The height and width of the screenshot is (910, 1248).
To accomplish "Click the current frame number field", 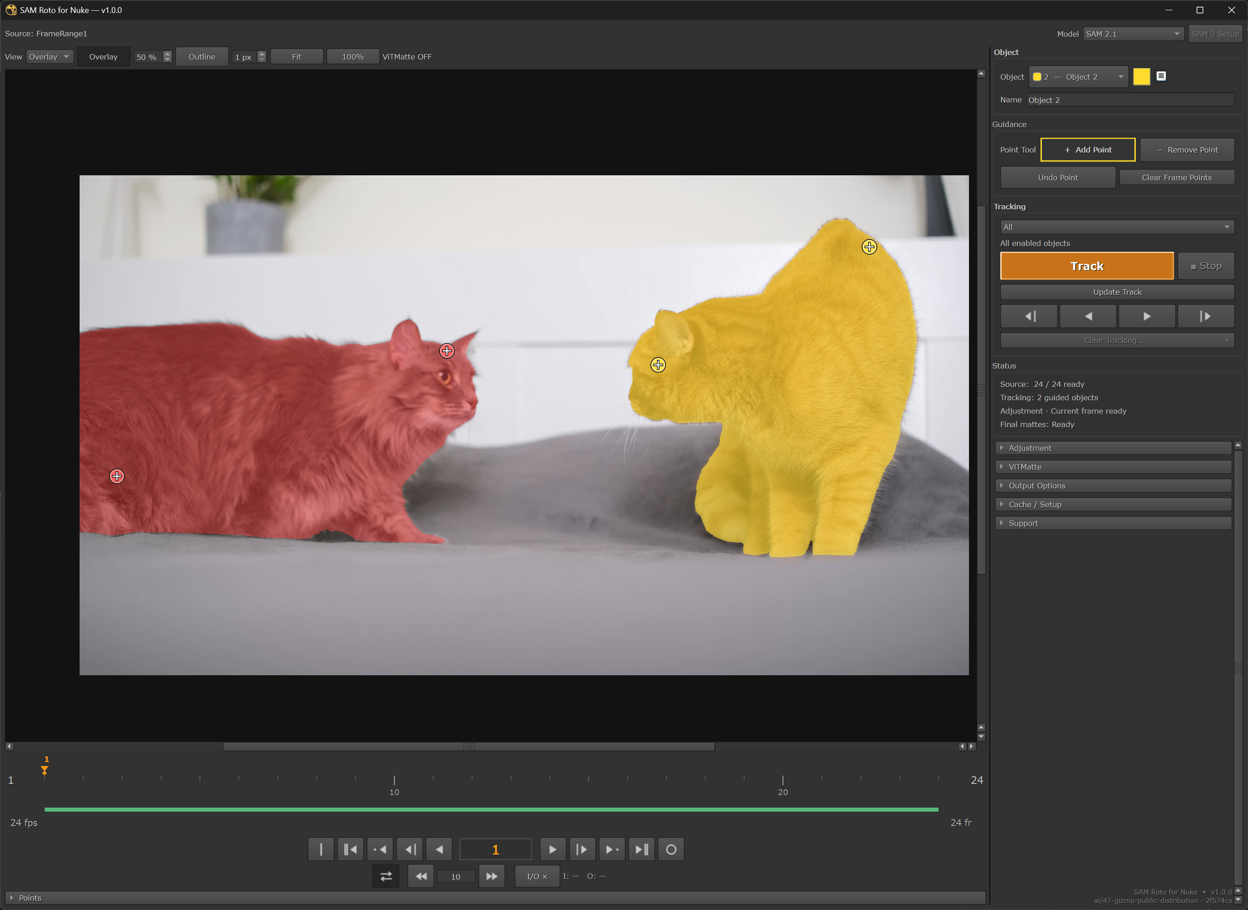I will pyautogui.click(x=495, y=849).
